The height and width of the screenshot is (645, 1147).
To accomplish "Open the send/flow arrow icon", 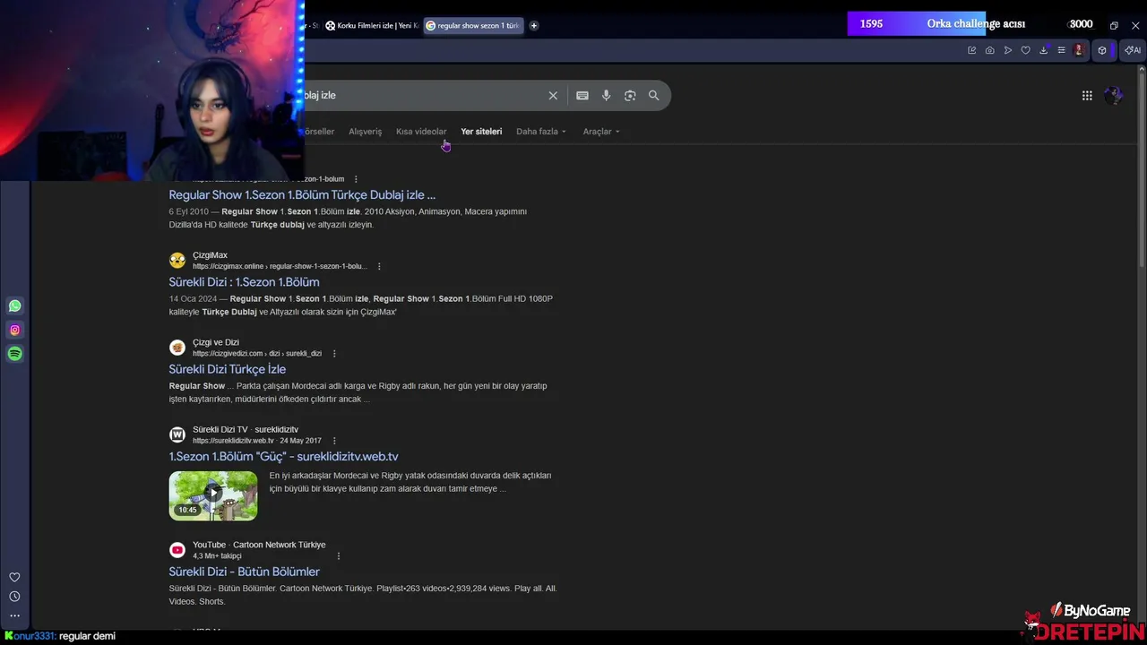I will click(1007, 50).
